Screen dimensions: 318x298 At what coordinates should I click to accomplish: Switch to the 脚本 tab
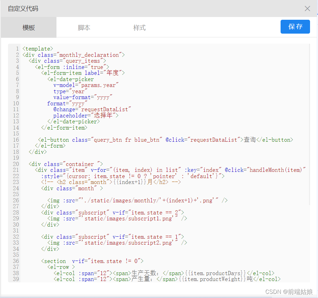84,27
